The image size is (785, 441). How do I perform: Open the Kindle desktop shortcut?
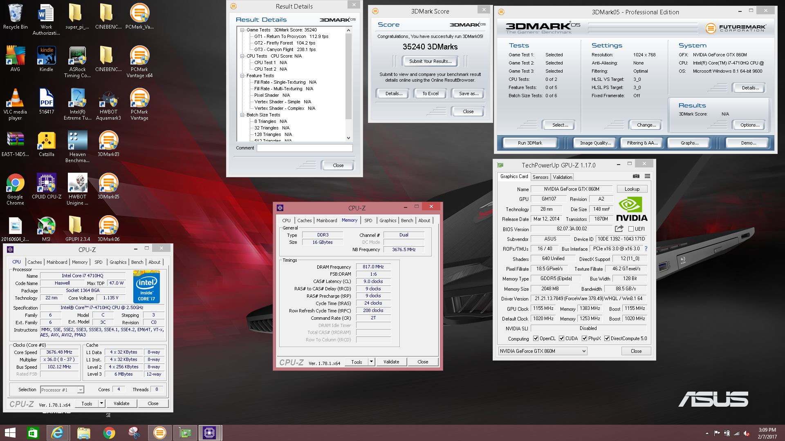click(46, 59)
